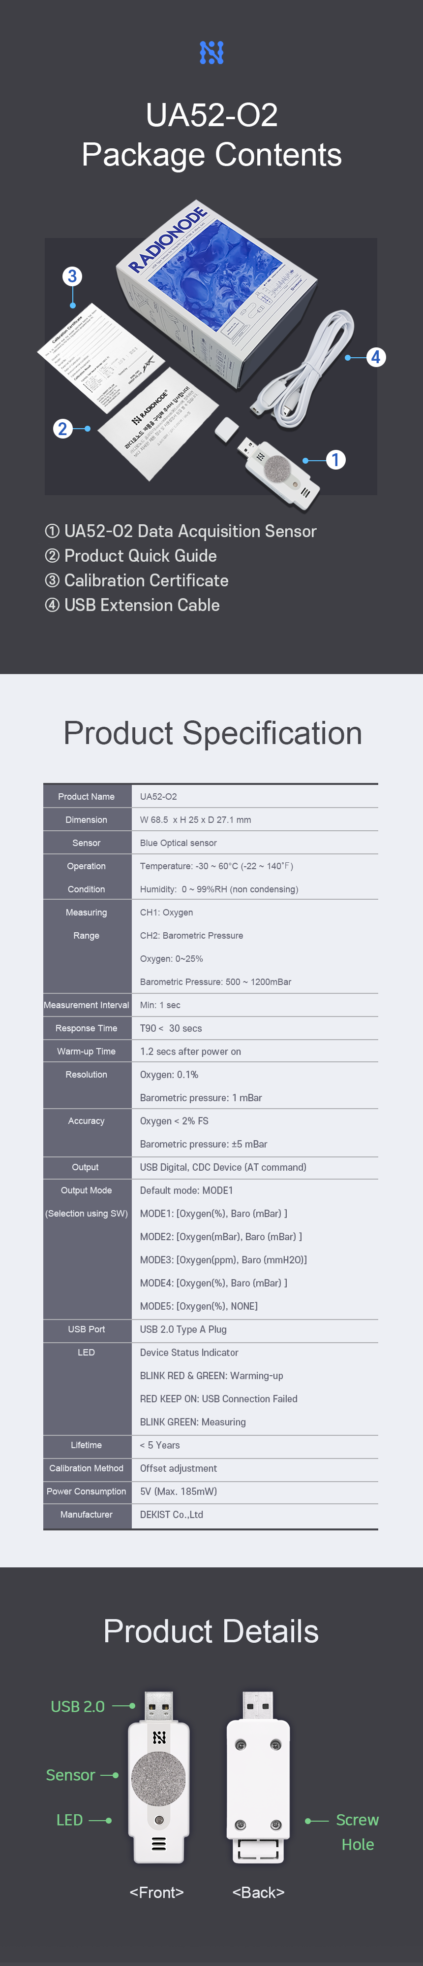Click the Product Details heading
Screen dimensions: 423x1966
click(x=211, y=1631)
